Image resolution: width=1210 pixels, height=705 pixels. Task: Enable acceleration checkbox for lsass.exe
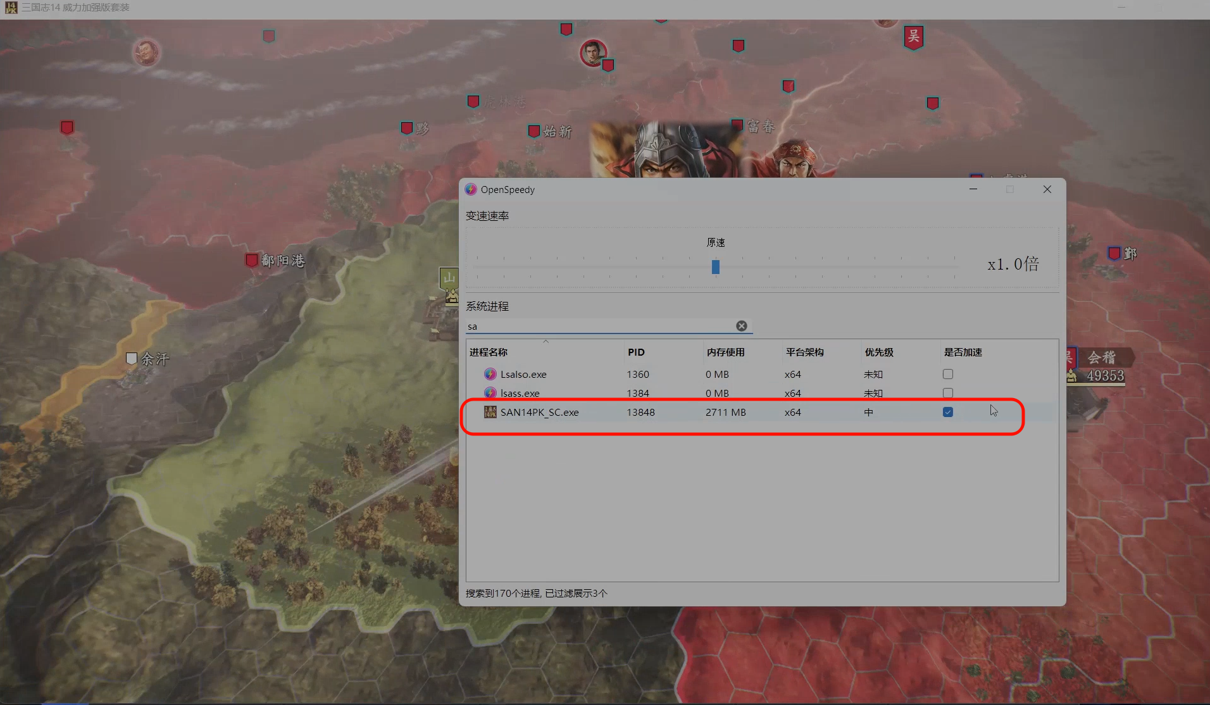click(x=947, y=393)
